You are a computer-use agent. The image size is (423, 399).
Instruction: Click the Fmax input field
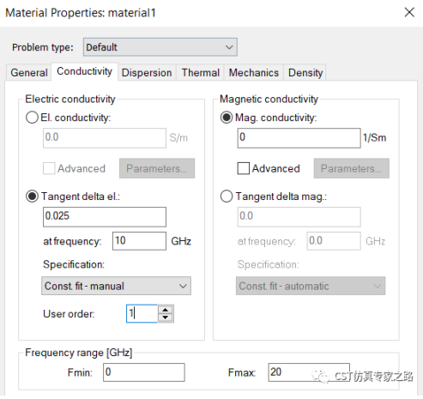point(309,372)
